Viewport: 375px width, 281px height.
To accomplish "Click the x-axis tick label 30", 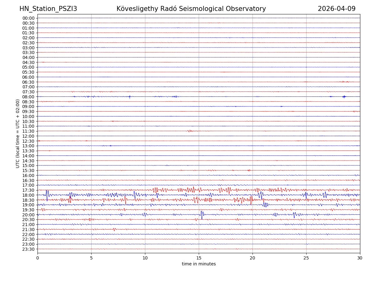I will point(360,258).
